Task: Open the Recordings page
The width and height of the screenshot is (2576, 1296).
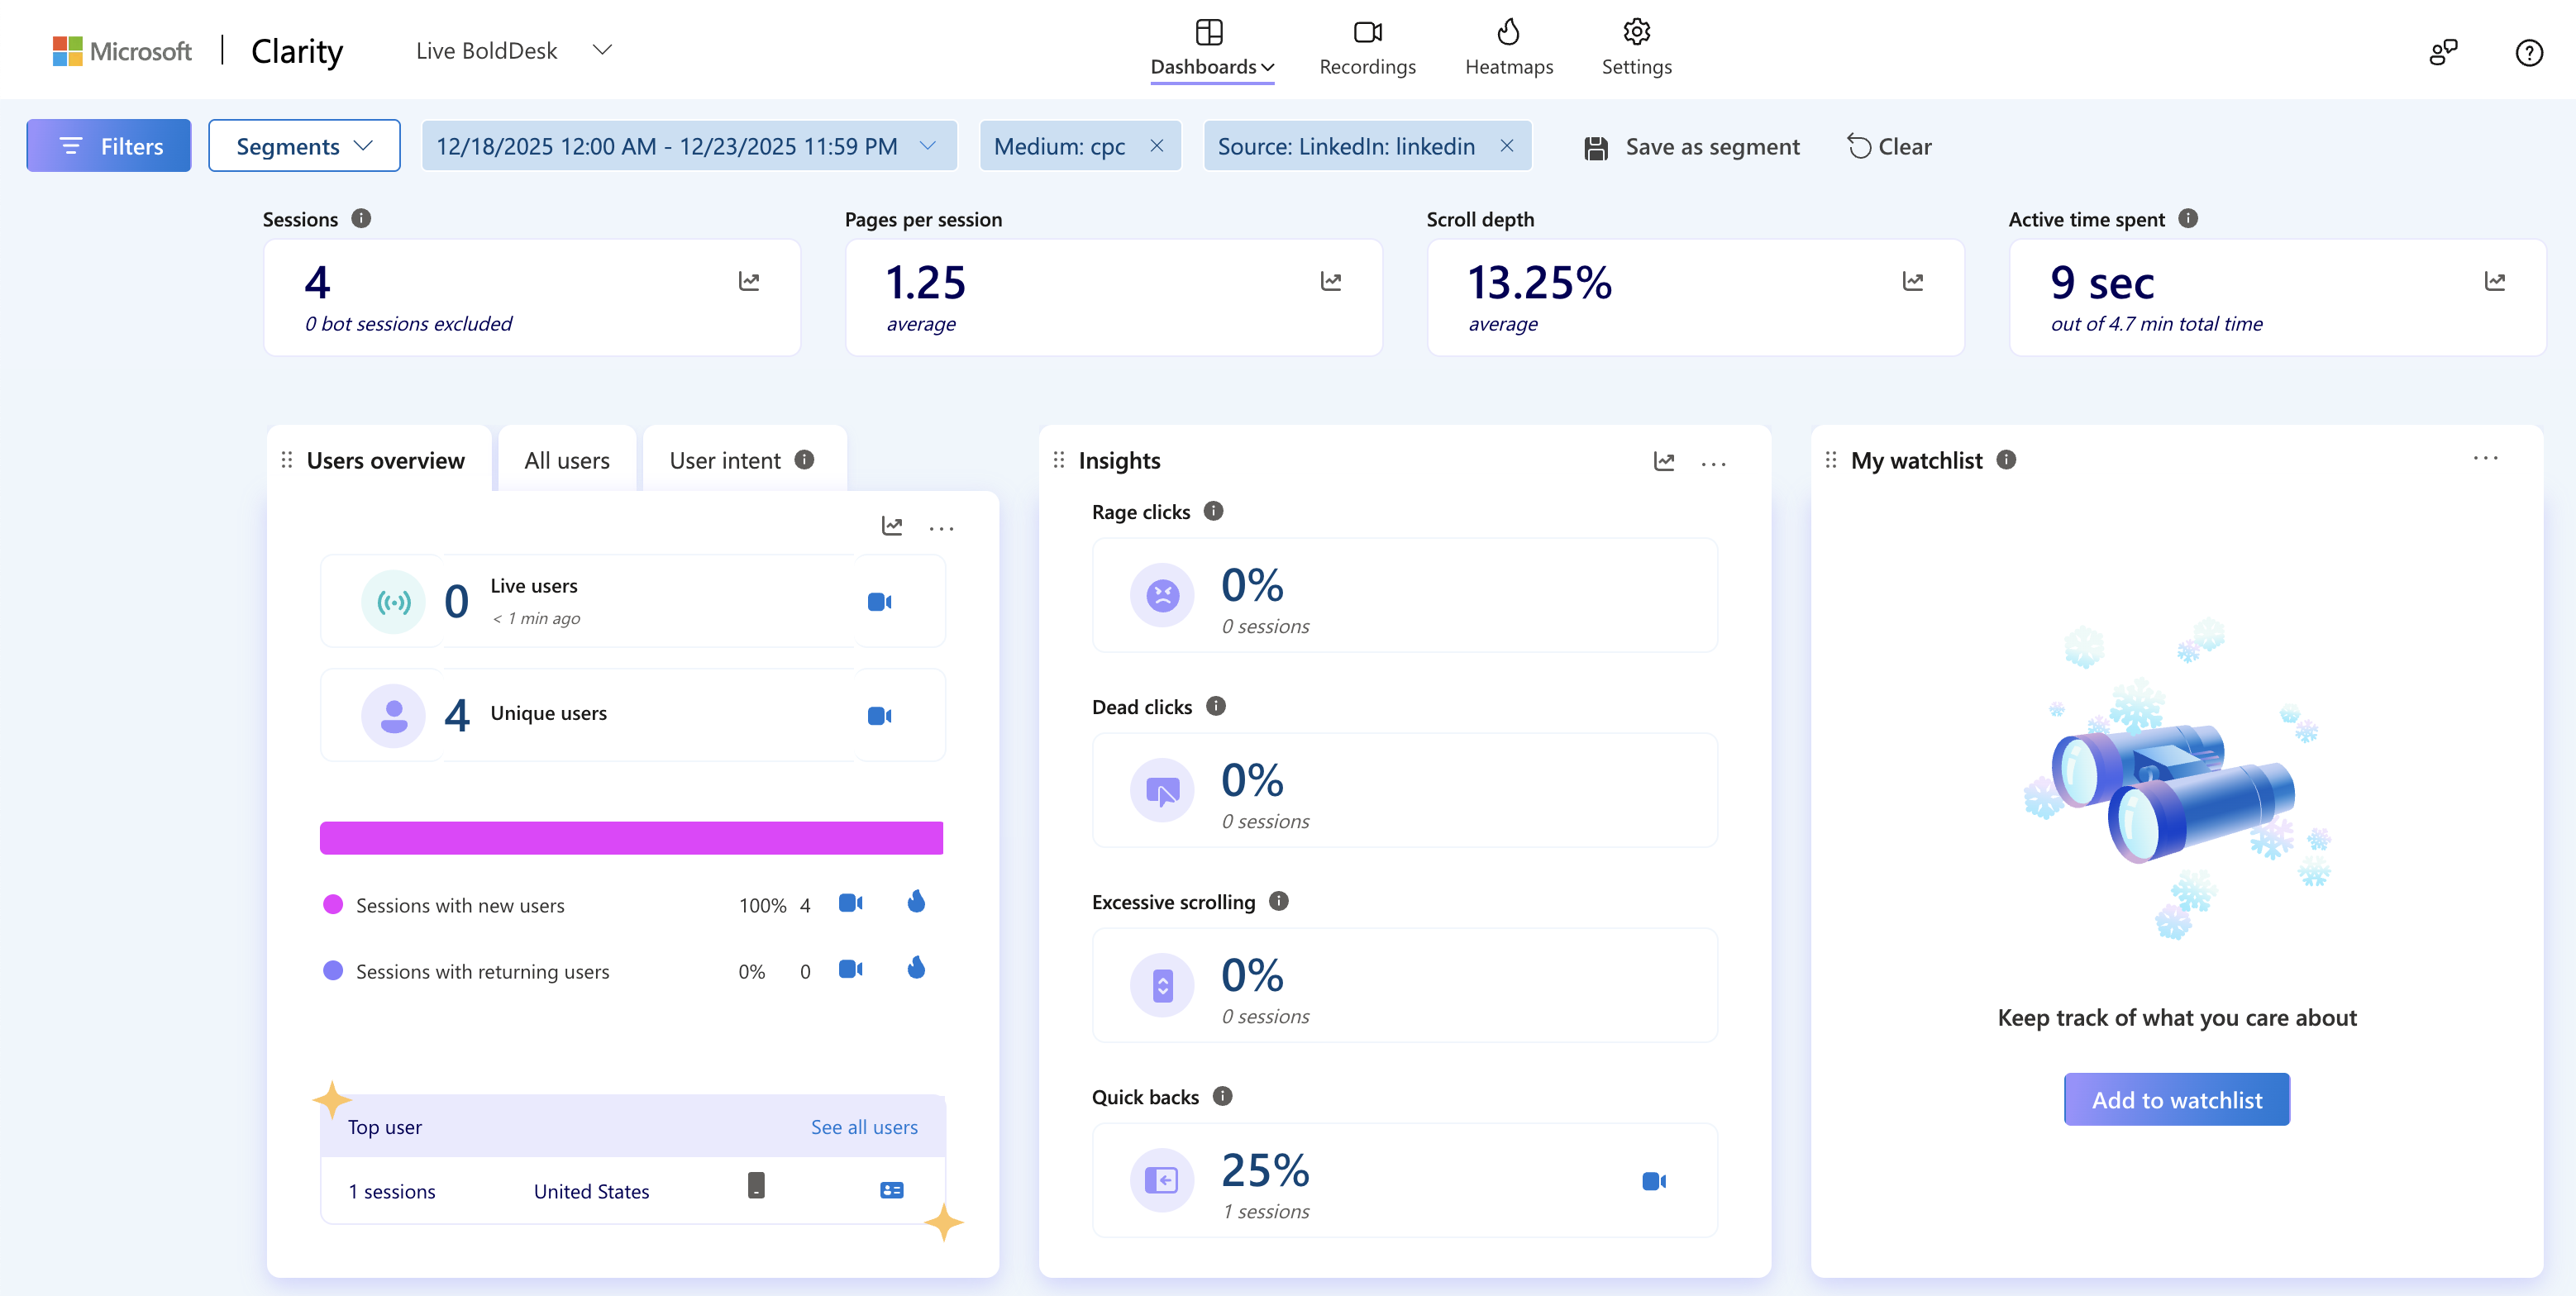Action: pos(1367,48)
